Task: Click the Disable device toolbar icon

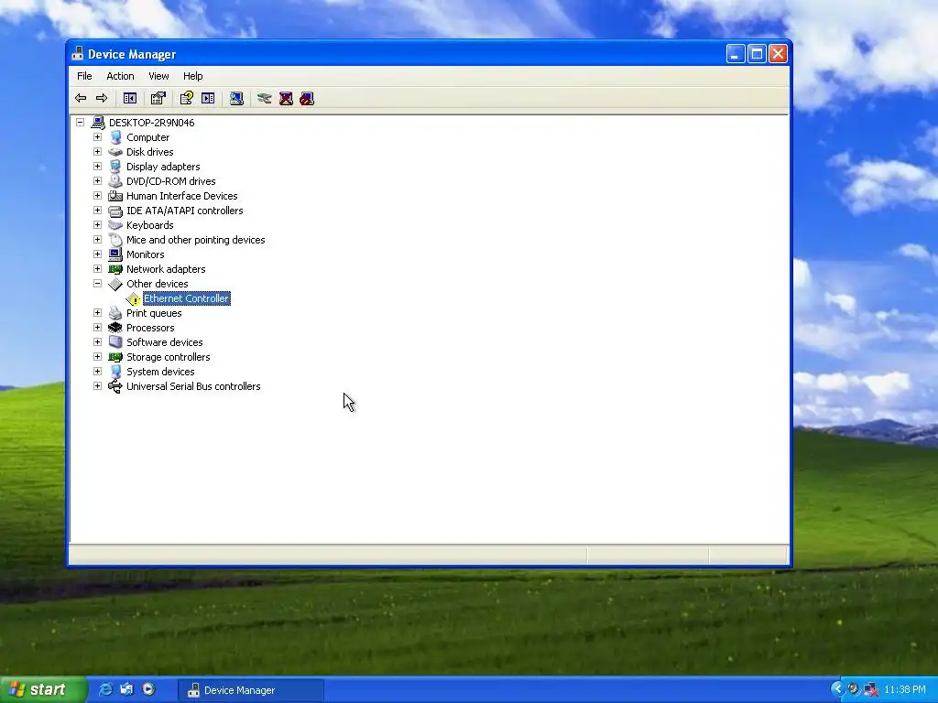Action: click(x=307, y=98)
